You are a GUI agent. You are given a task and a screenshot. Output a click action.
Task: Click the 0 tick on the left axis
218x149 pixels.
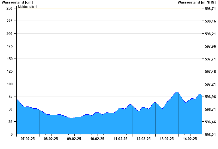tap(11, 134)
